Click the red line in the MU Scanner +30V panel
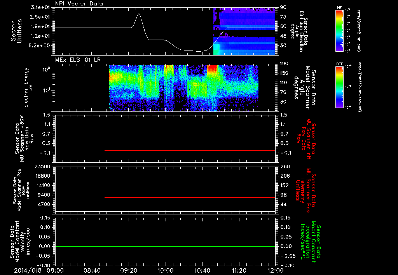The height and width of the screenshot is (275, 398). point(190,150)
